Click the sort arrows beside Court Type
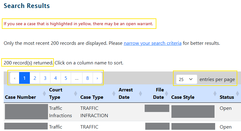Viewport: 241px width, 131px height. (75, 94)
